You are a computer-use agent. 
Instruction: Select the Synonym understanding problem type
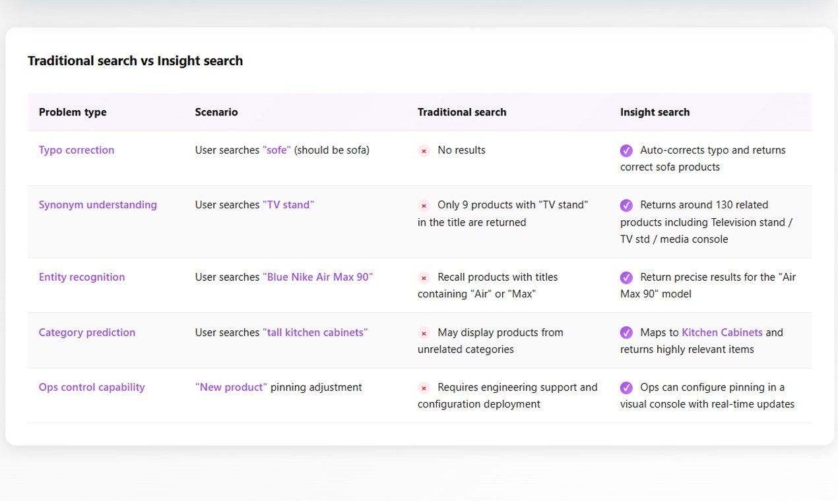98,205
